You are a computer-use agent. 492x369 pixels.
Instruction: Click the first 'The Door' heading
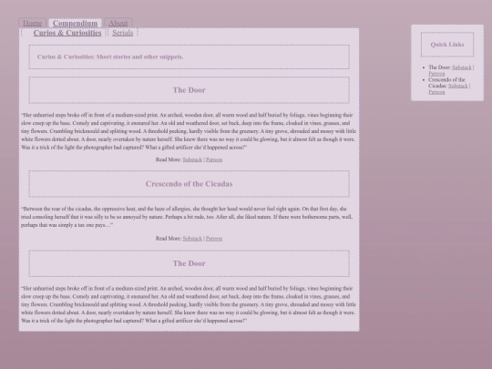189,90
